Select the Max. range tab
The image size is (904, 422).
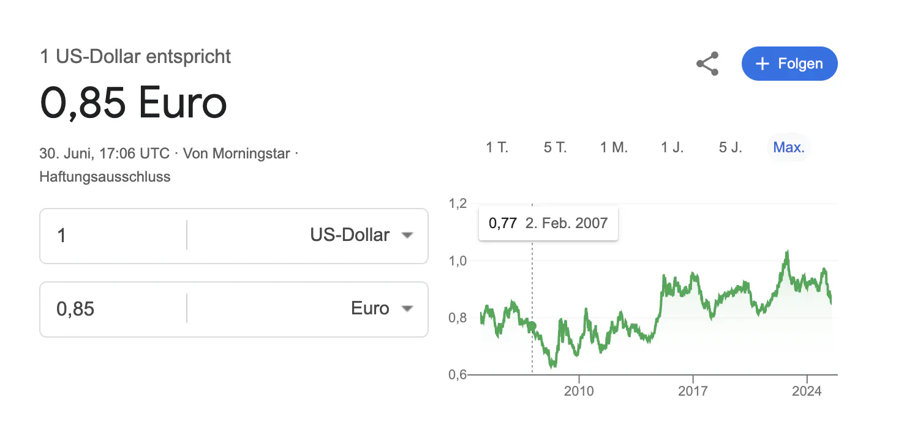pyautogui.click(x=789, y=147)
